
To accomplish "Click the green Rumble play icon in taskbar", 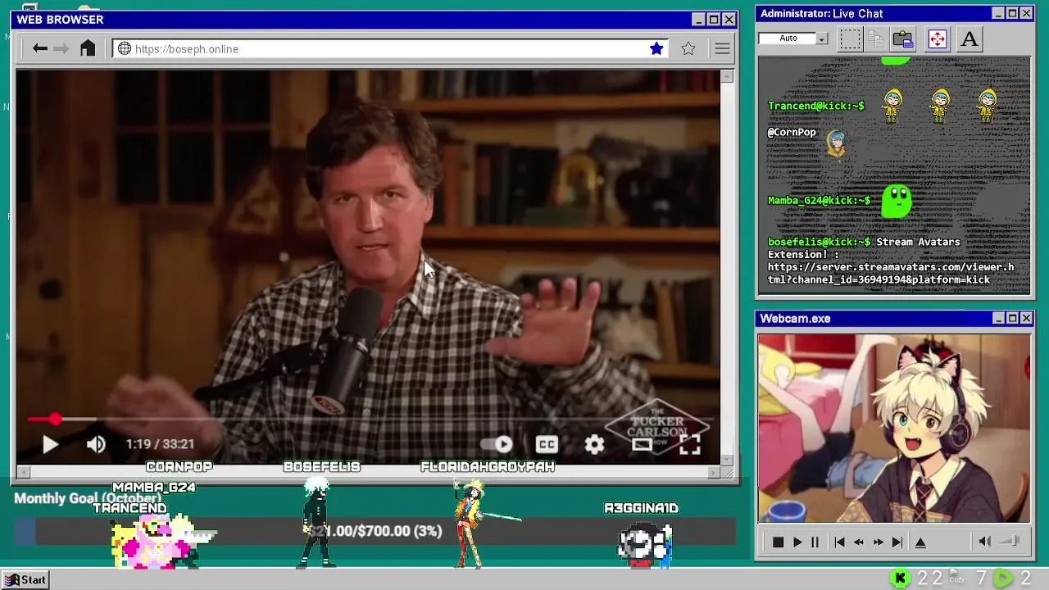I will 1002,579.
